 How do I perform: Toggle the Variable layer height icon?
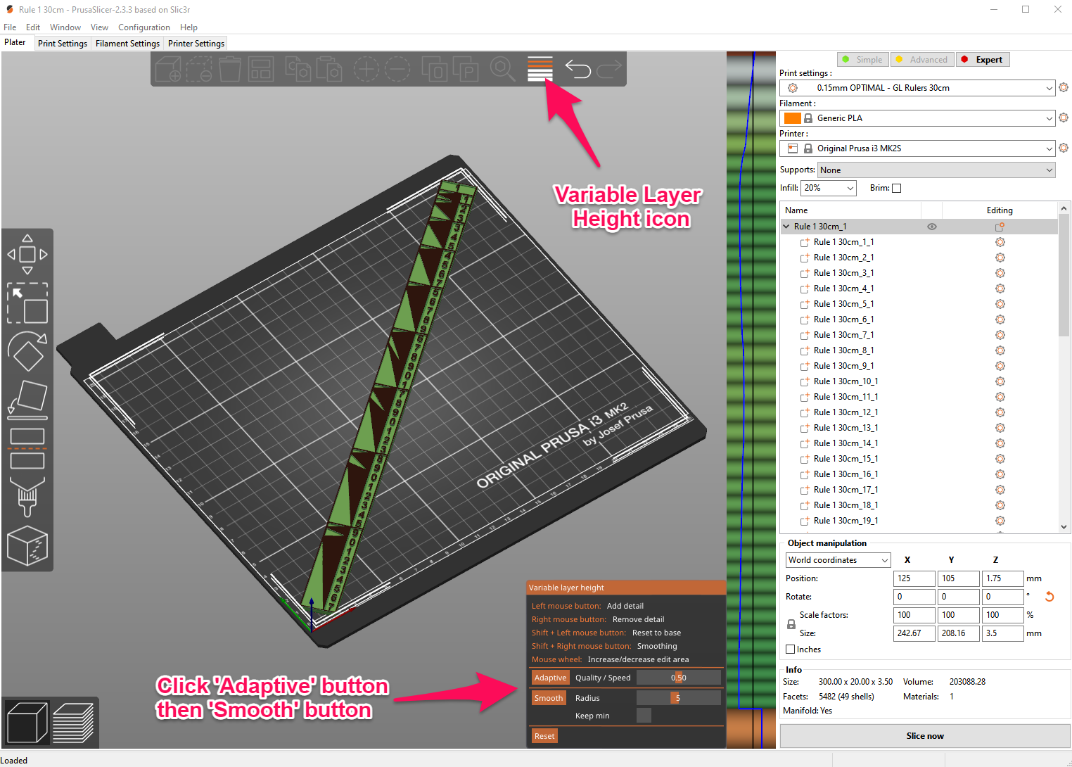tap(540, 69)
